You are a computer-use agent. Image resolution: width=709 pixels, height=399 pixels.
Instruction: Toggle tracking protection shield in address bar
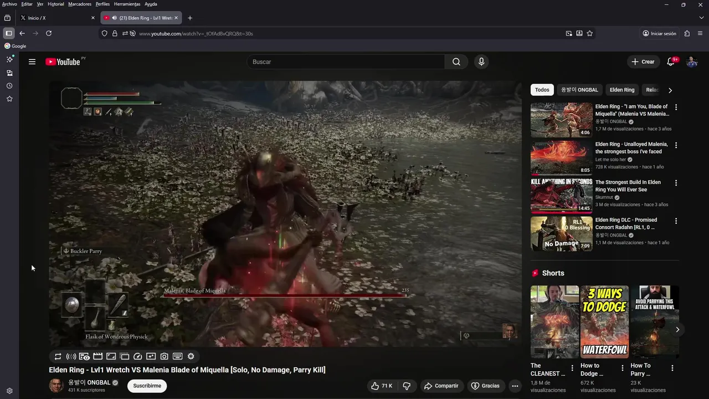tap(104, 33)
